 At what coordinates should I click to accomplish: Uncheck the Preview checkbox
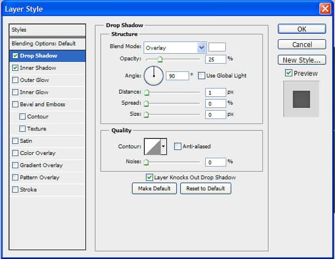[x=288, y=73]
